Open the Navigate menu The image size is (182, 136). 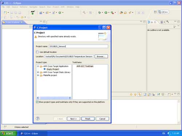pos(33,7)
